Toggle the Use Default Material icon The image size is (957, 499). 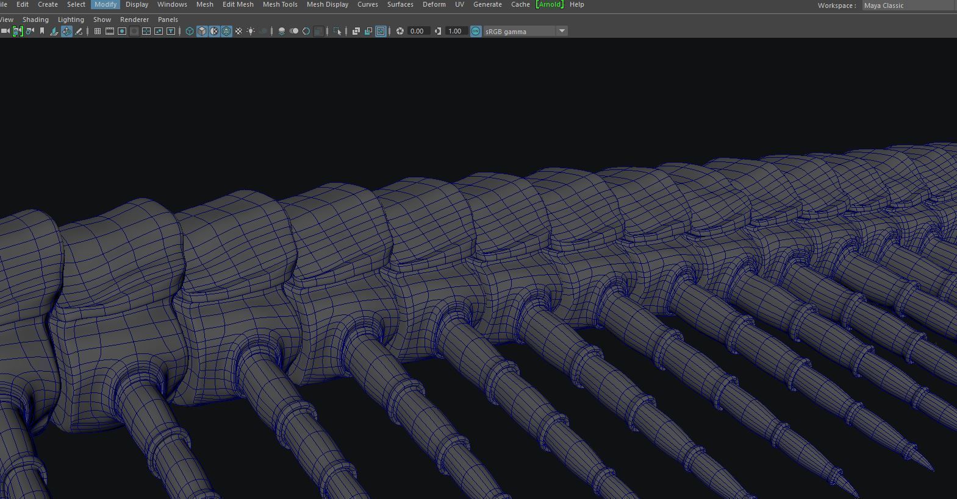point(214,31)
